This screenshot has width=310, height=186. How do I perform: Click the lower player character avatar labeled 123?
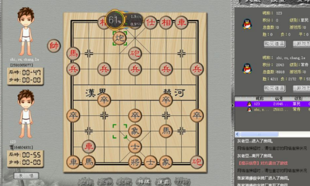click(x=26, y=114)
